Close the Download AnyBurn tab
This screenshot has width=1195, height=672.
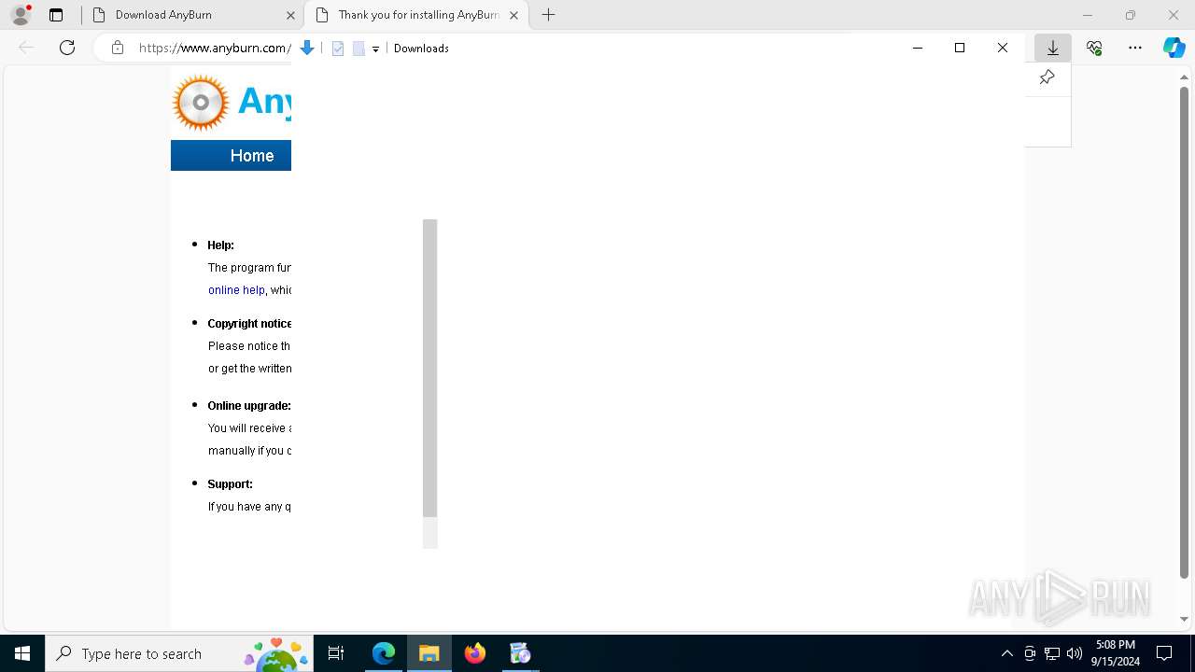pos(289,15)
